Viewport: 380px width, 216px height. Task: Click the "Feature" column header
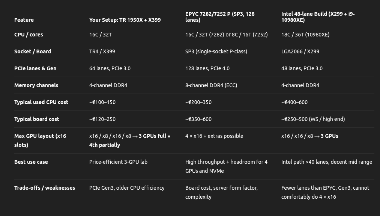coord(24,20)
